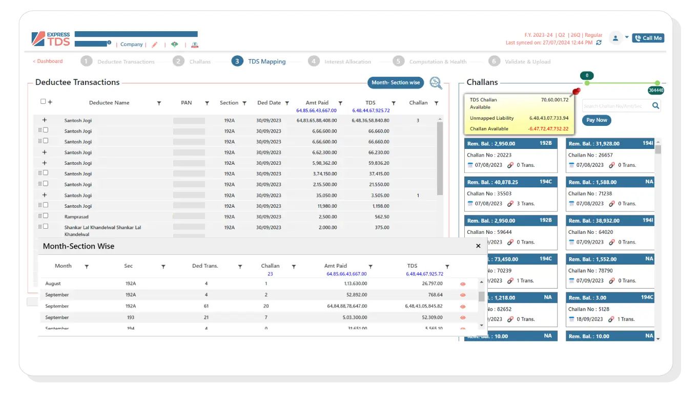Open the percentage magnifier analysis icon

coord(436,82)
